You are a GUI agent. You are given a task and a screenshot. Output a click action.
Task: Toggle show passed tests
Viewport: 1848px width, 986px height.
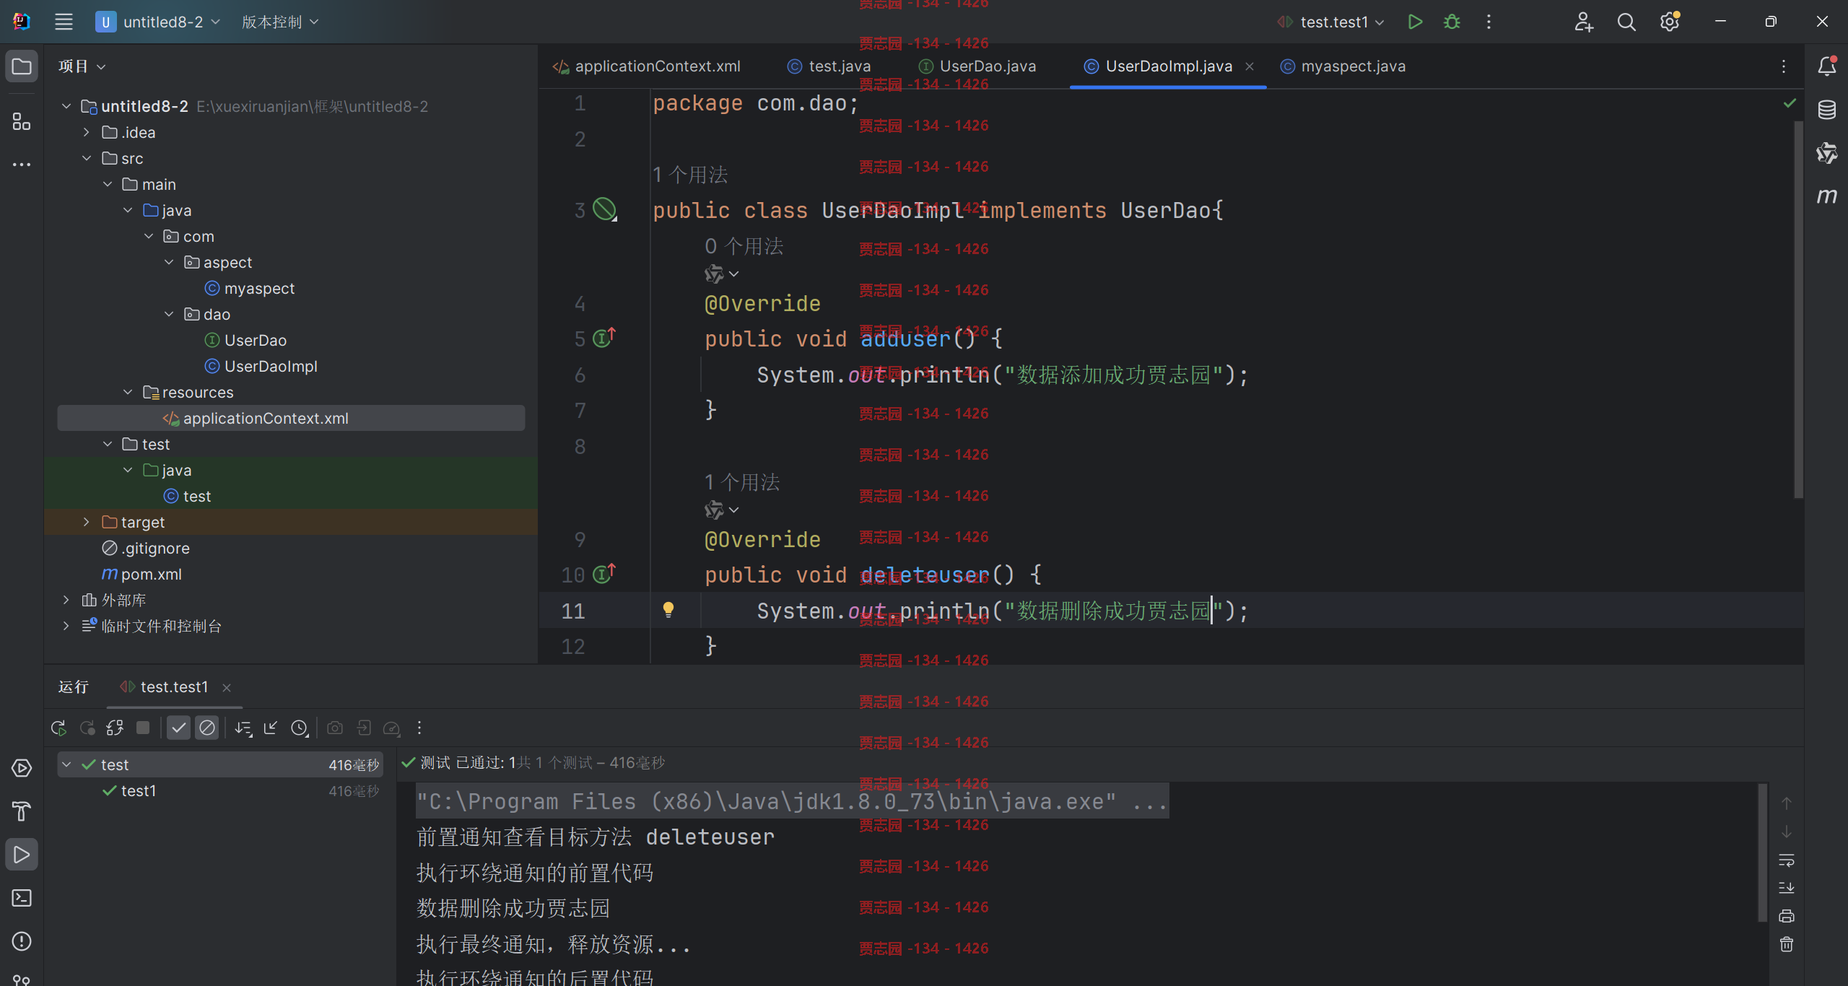coord(178,728)
